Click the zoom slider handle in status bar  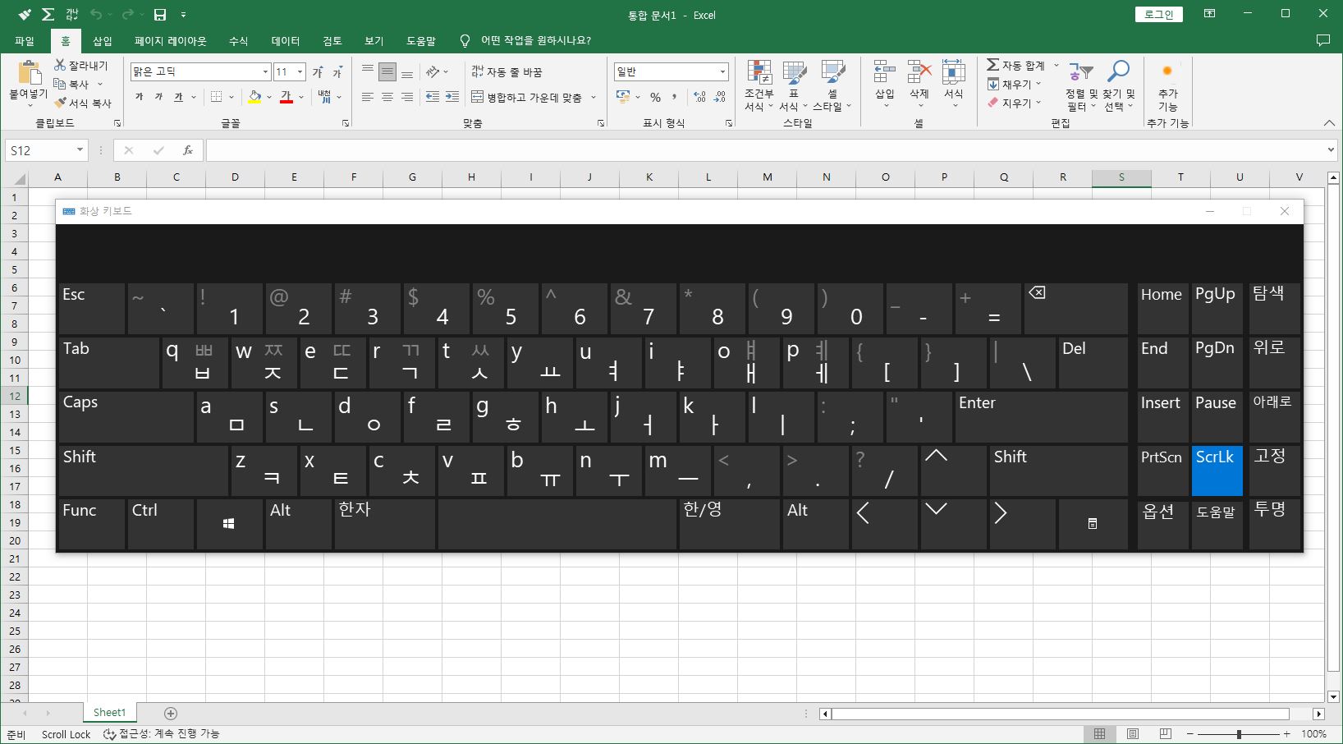click(x=1239, y=734)
